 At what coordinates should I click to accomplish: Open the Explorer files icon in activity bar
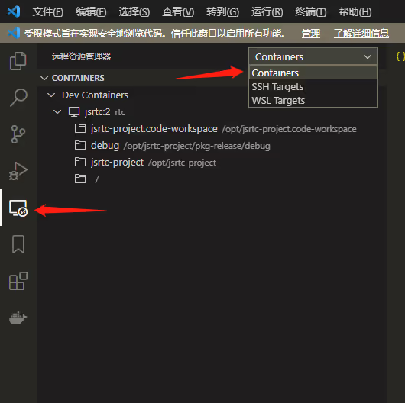18,61
